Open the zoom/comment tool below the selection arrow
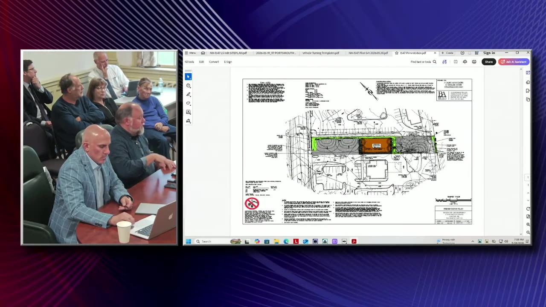Viewport: 546px width, 307px height. [x=188, y=86]
